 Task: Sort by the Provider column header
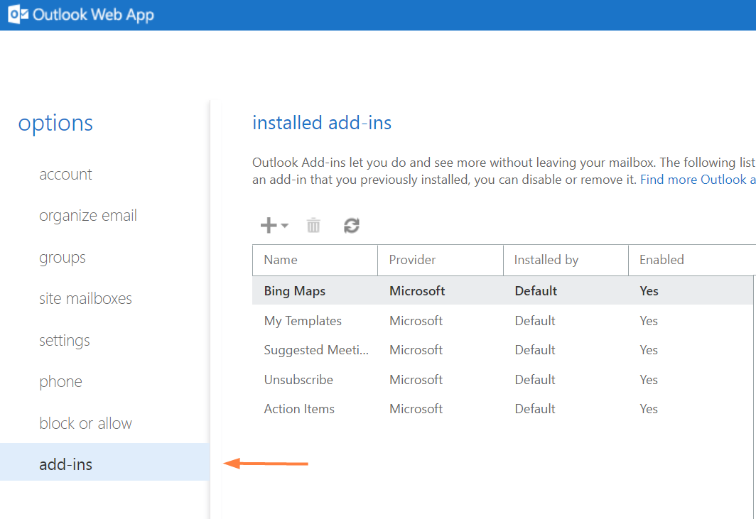pos(441,261)
